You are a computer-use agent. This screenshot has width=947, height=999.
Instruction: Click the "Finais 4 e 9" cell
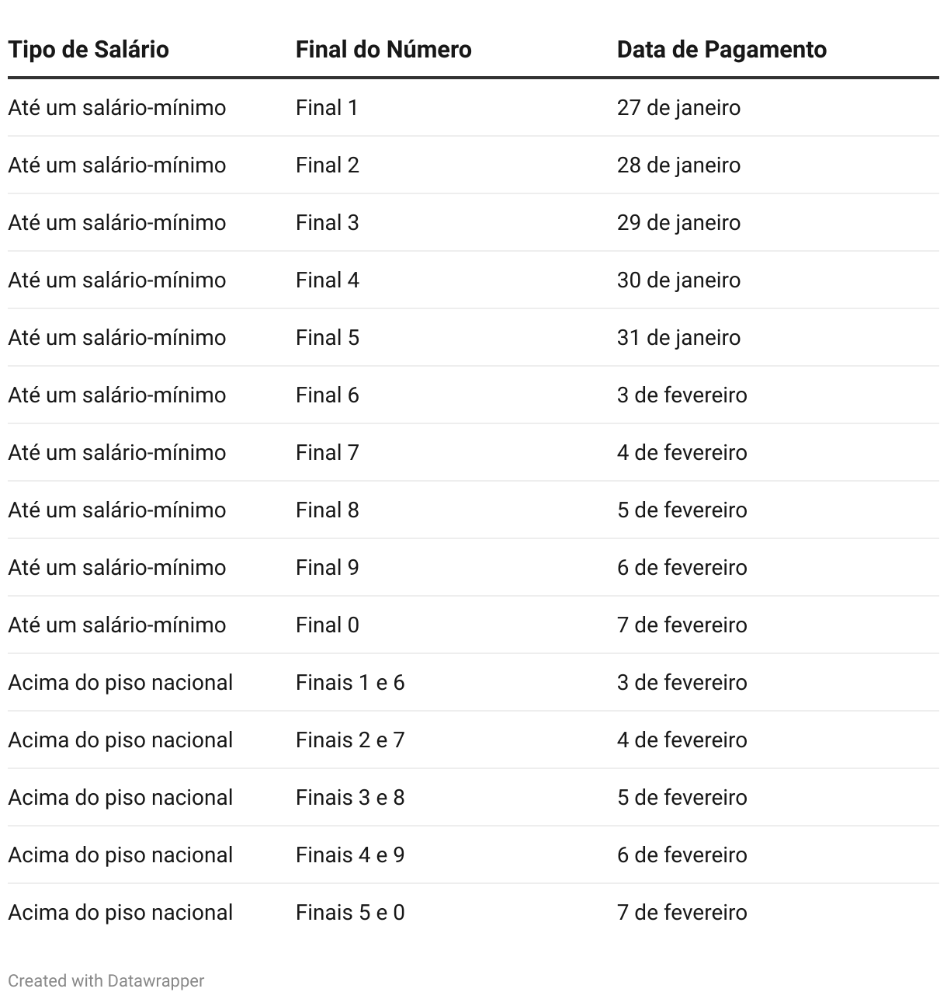(350, 855)
